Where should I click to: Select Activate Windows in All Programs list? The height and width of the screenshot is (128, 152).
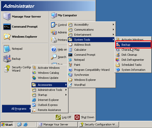(x=49, y=68)
